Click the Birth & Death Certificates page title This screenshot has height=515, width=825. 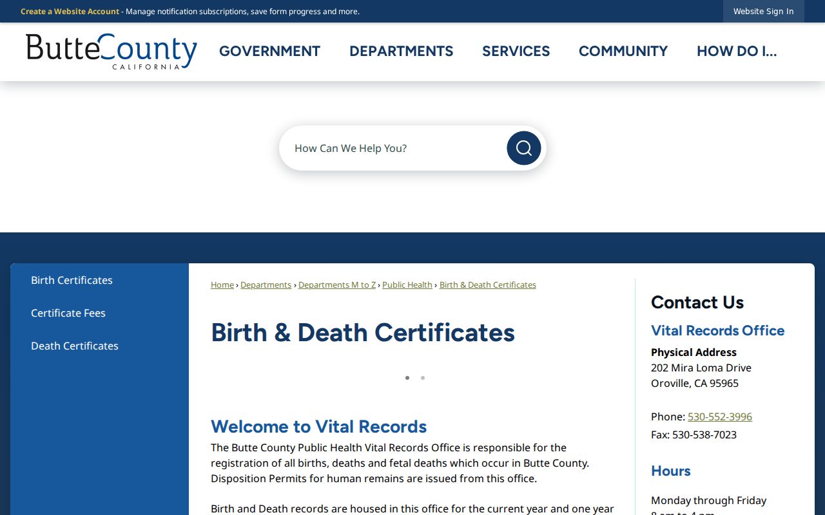point(363,333)
